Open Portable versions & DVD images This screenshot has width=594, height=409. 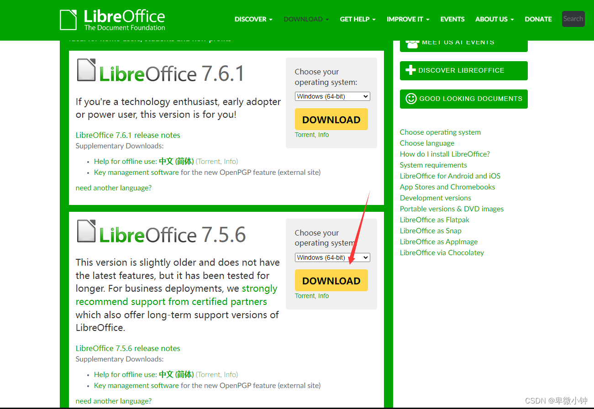click(x=452, y=209)
